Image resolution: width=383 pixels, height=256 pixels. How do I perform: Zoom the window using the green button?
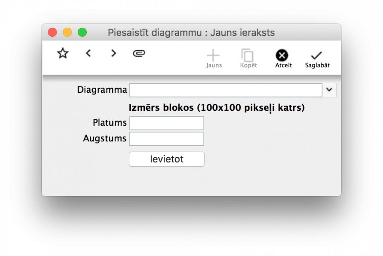[82, 32]
